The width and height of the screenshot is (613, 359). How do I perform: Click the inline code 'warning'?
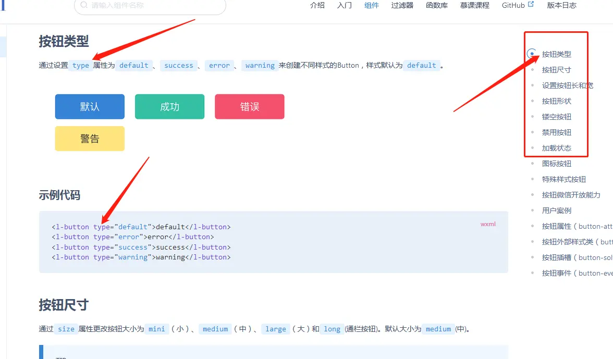click(x=260, y=65)
